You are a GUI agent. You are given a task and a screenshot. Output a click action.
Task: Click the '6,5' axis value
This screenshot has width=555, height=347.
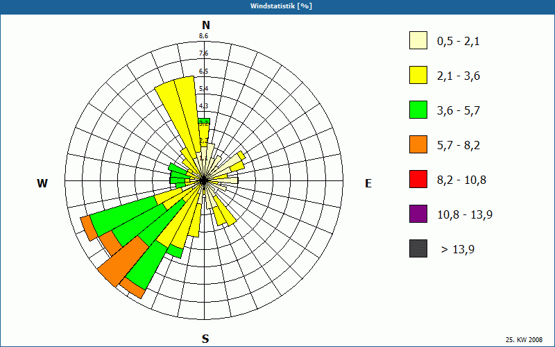point(203,71)
